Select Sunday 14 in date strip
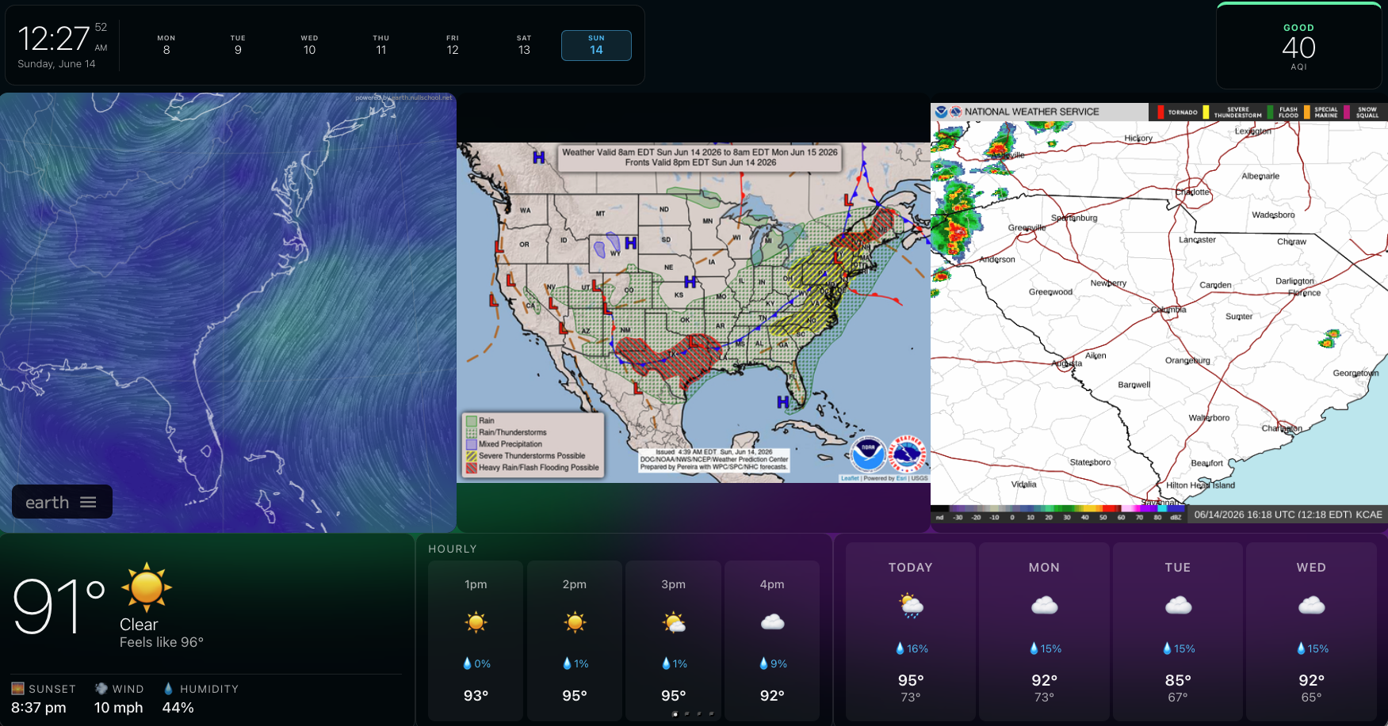Viewport: 1388px width, 726px height. point(596,45)
